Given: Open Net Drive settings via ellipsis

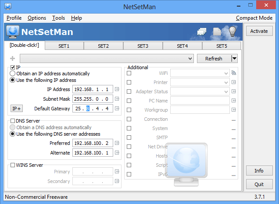Looking at the screenshot, I should [x=234, y=148].
